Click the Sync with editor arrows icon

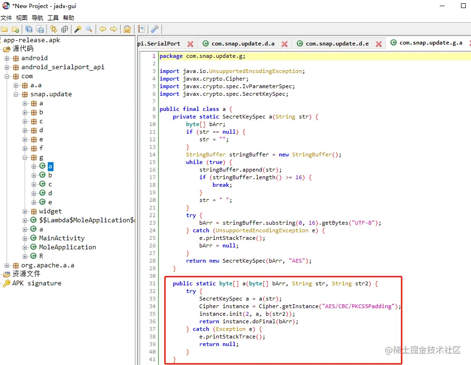click(x=53, y=29)
